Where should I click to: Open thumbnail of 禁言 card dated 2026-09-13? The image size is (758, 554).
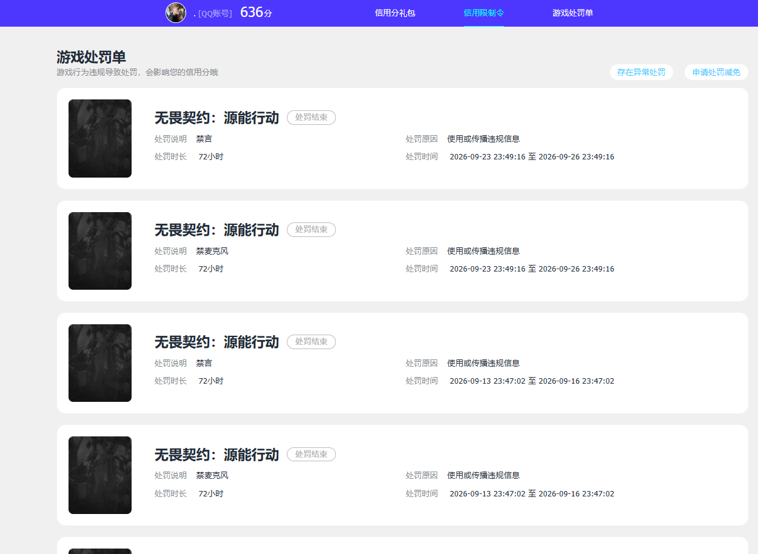click(x=100, y=363)
